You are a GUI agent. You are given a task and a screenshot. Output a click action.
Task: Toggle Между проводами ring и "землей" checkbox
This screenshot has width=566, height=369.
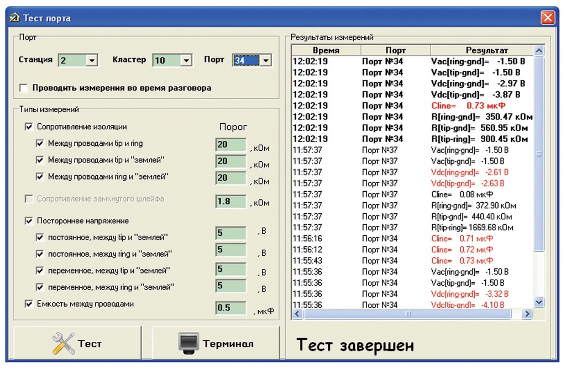coord(40,176)
